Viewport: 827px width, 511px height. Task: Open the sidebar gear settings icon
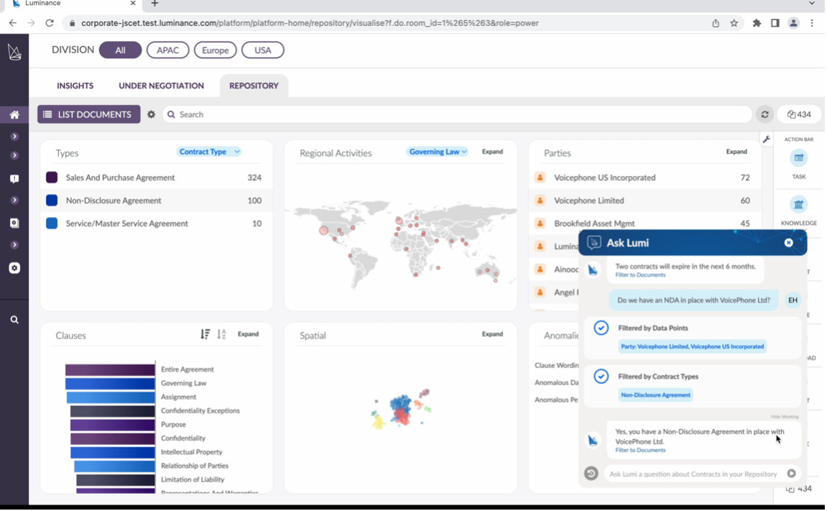pos(14,268)
